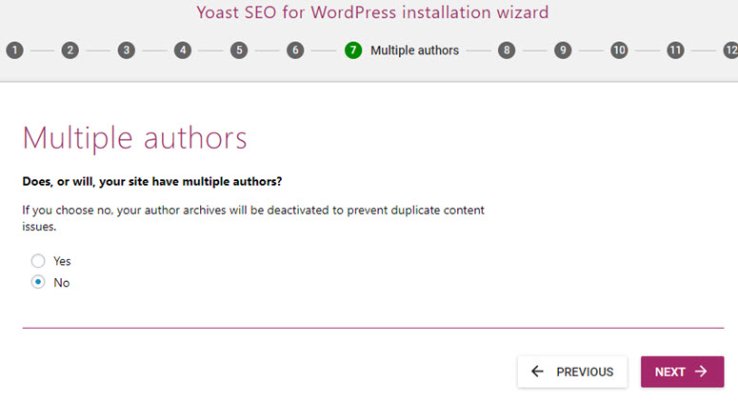Click the step 5 indicator
738x403 pixels.
[239, 50]
